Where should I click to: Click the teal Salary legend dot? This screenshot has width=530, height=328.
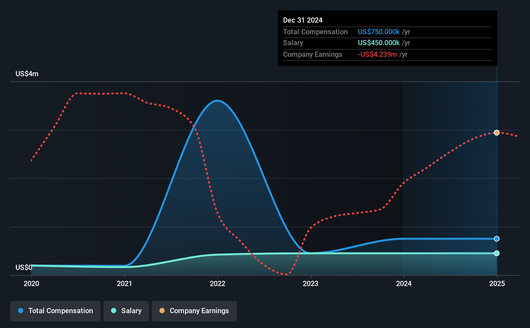tap(114, 311)
